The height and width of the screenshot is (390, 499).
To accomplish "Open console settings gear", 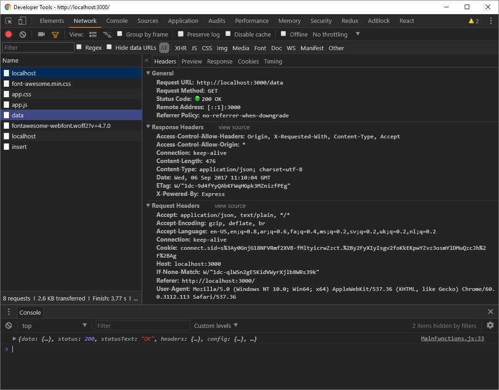I will coord(490,325).
